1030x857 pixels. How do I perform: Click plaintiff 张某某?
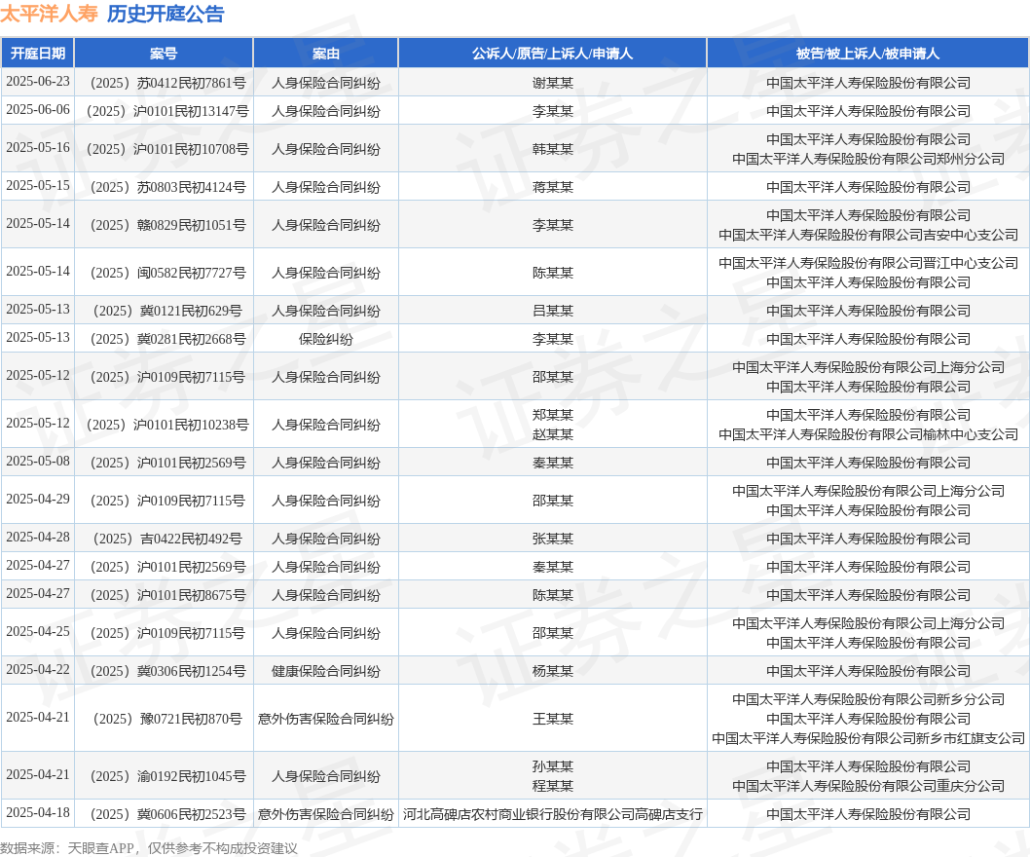(552, 539)
